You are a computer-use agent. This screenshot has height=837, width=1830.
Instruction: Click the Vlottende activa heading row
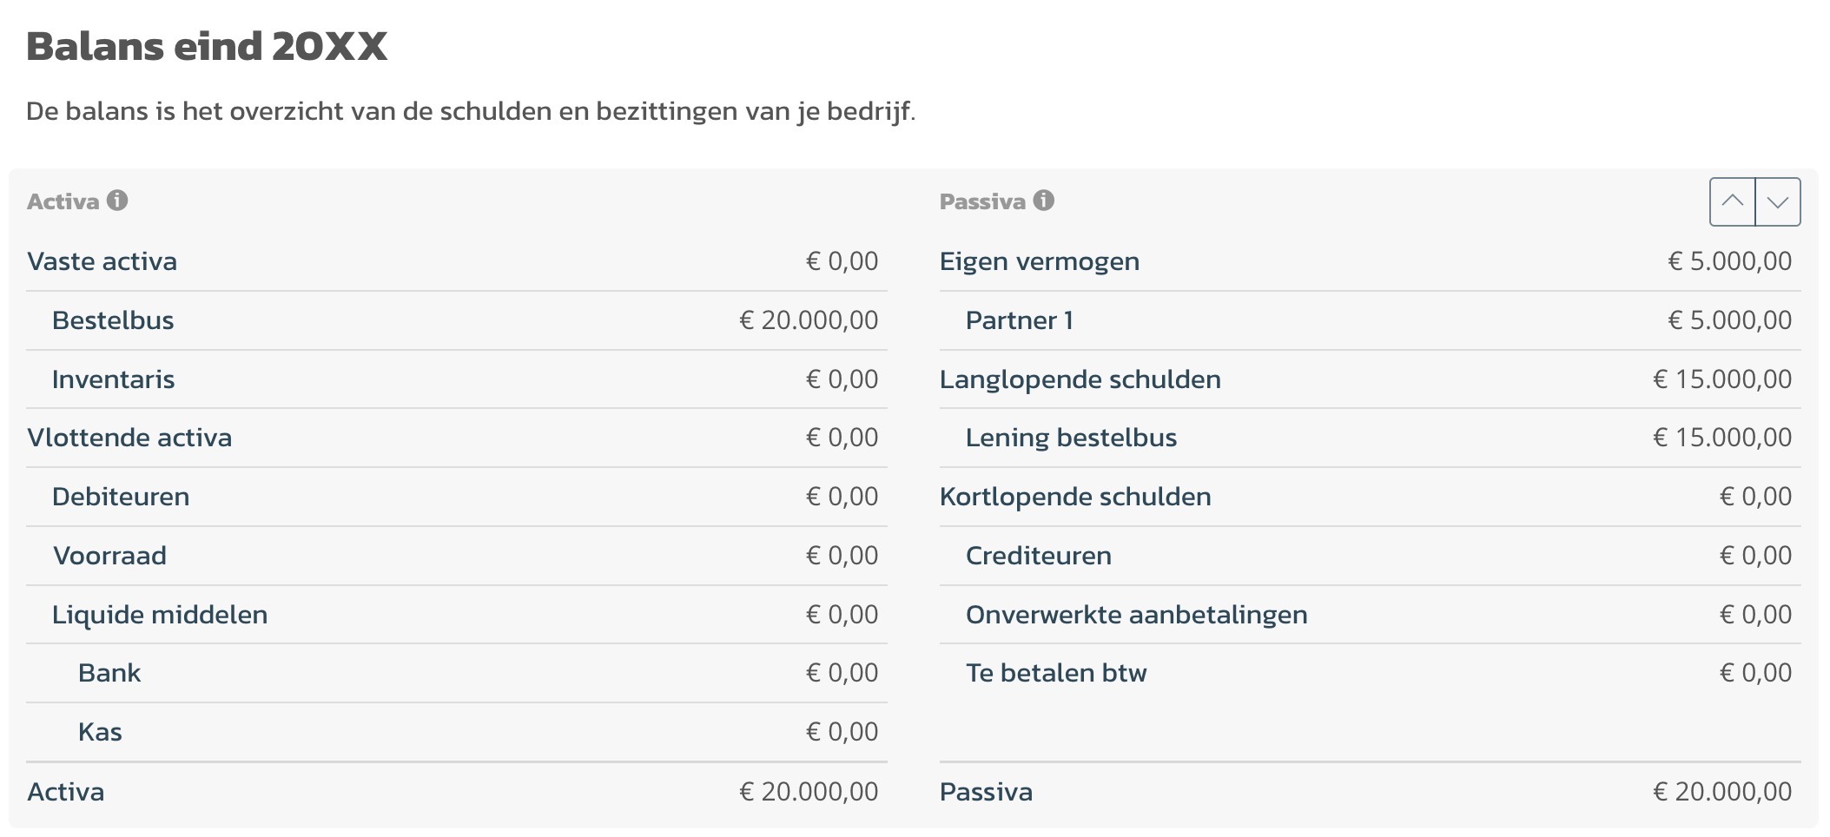click(457, 438)
